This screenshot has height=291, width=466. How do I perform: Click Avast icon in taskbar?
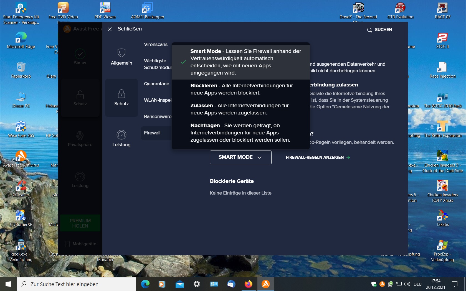pyautogui.click(x=266, y=284)
